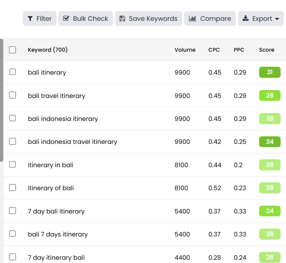Click score badge 28 for bali travel itinerary
The image size is (286, 263).
click(x=270, y=95)
